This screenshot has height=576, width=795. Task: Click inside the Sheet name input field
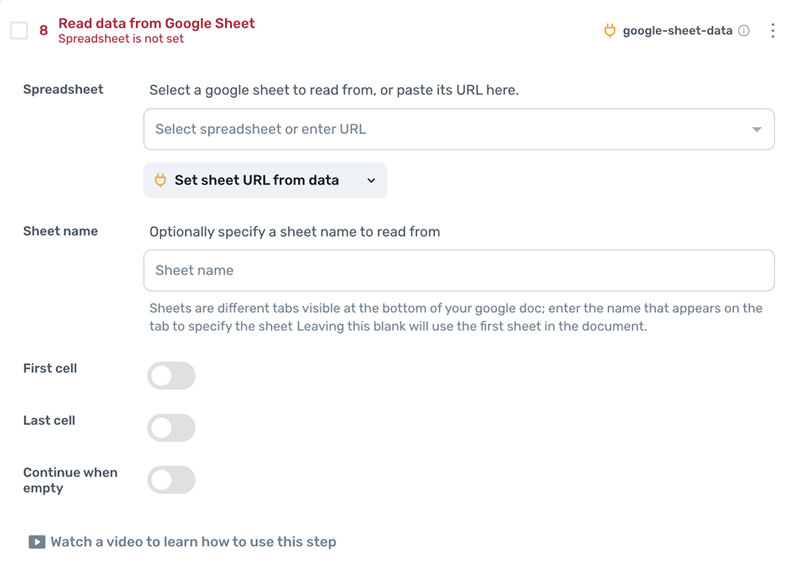pos(459,270)
